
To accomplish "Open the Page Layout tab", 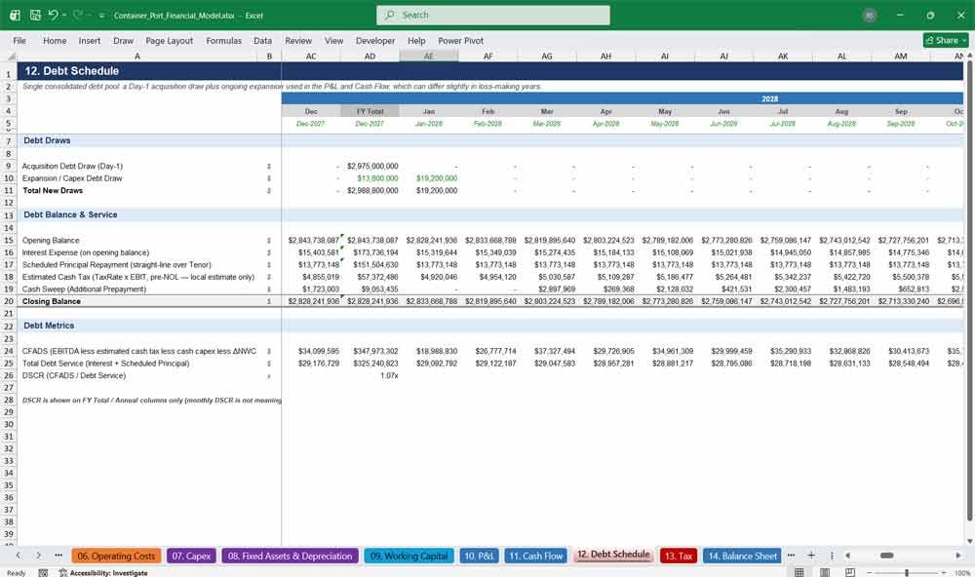I will (x=169, y=40).
